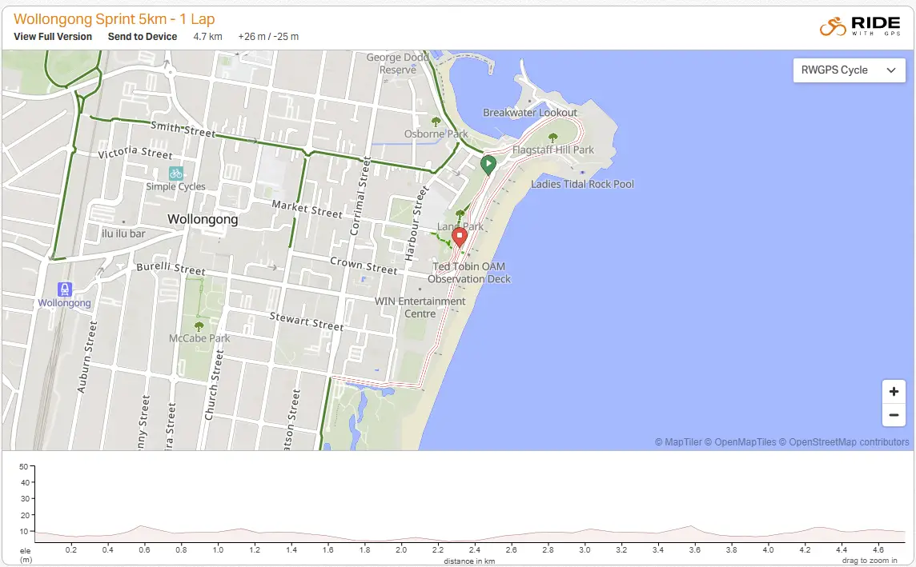Open the RWGPS Cycle map style dropdown
916x567 pixels.
tap(849, 70)
